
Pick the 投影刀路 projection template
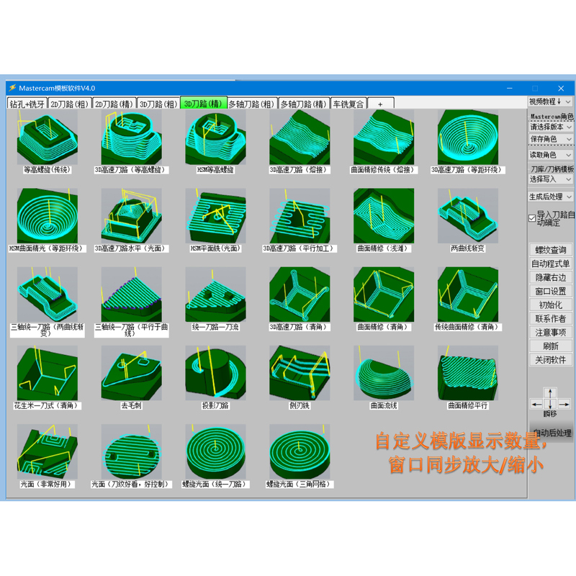click(x=215, y=373)
